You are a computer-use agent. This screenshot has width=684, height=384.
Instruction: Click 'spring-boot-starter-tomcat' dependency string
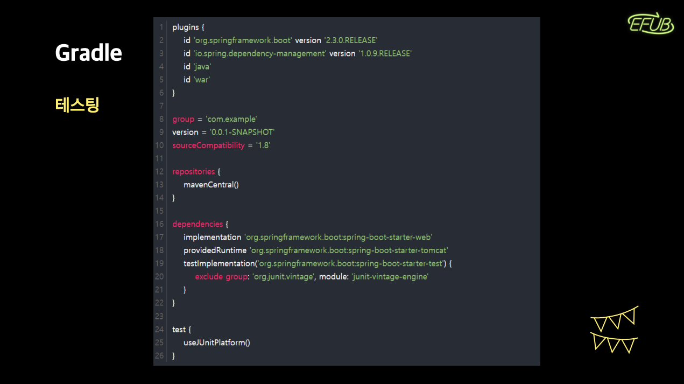349,250
